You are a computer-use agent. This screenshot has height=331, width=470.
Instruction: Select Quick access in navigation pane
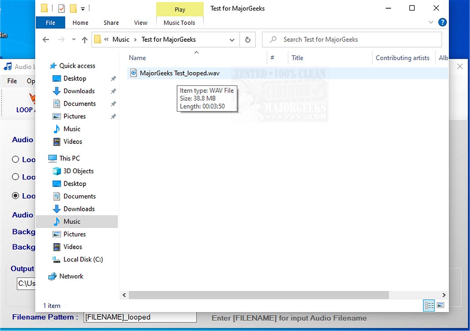point(77,66)
